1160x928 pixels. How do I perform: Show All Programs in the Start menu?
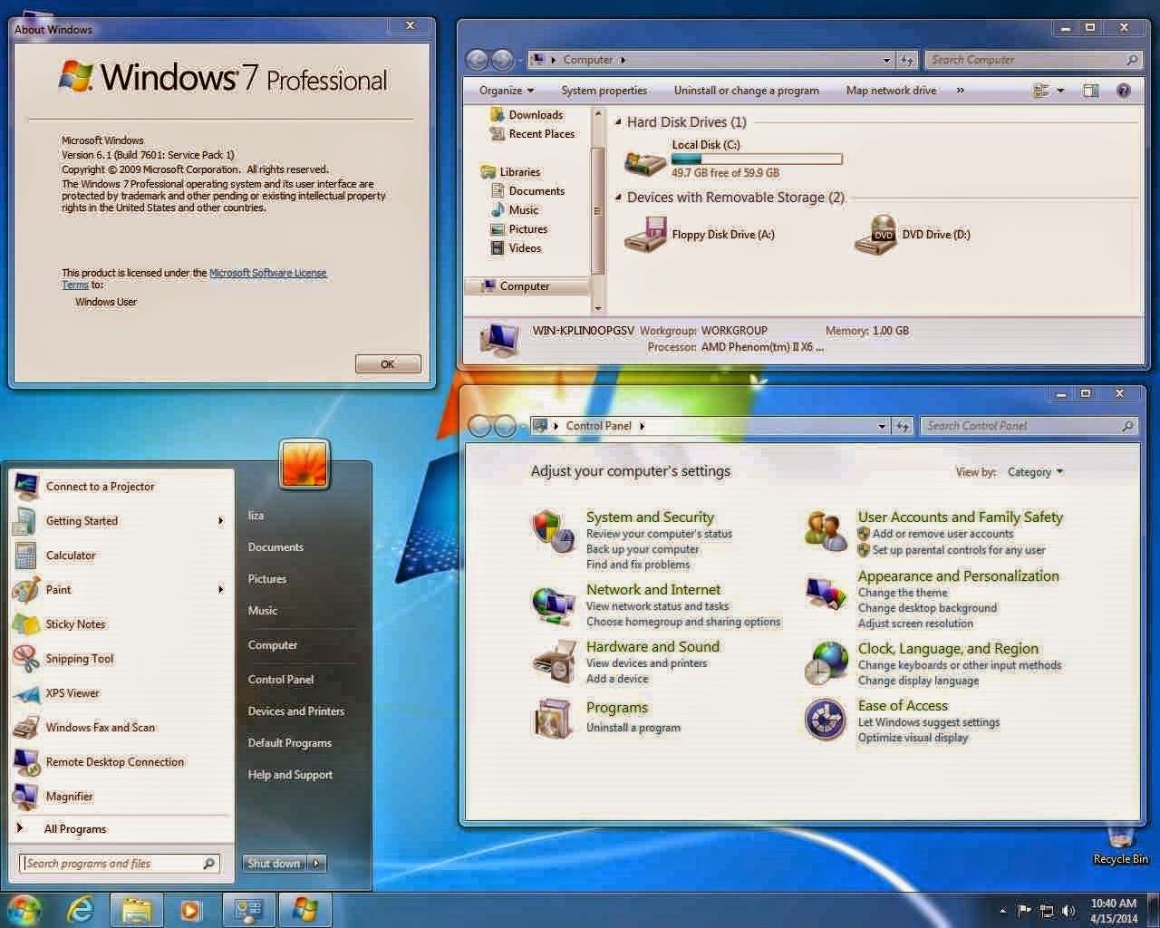tap(75, 829)
